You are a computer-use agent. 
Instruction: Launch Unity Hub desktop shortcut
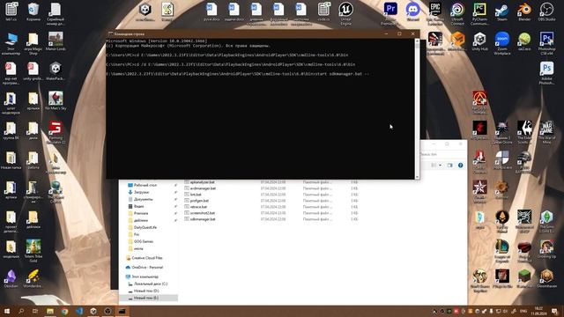point(479,41)
